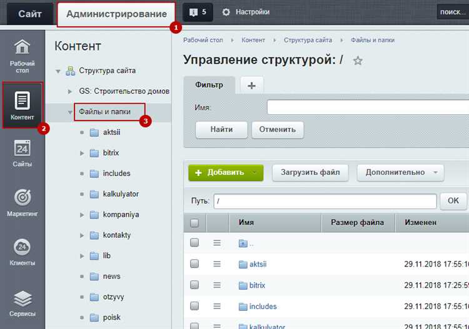Expand the lib tree folder
The image size is (469, 329).
[x=82, y=256]
